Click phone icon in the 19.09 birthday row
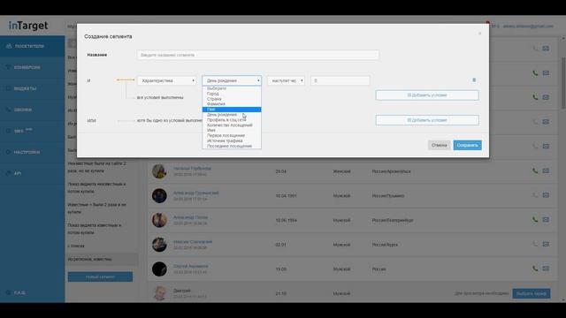 [x=535, y=269]
